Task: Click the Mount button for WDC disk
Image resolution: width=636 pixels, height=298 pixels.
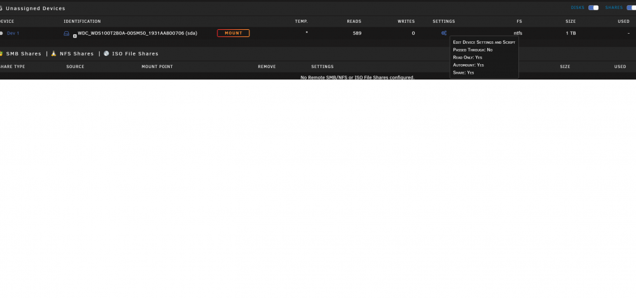Action: coord(233,33)
